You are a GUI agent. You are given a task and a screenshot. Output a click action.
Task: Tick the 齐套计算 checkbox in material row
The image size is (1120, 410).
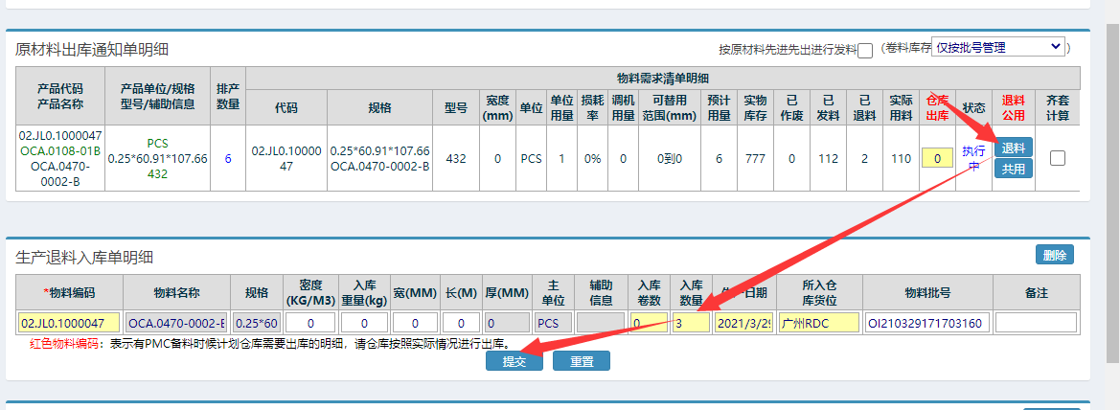[x=1058, y=158]
